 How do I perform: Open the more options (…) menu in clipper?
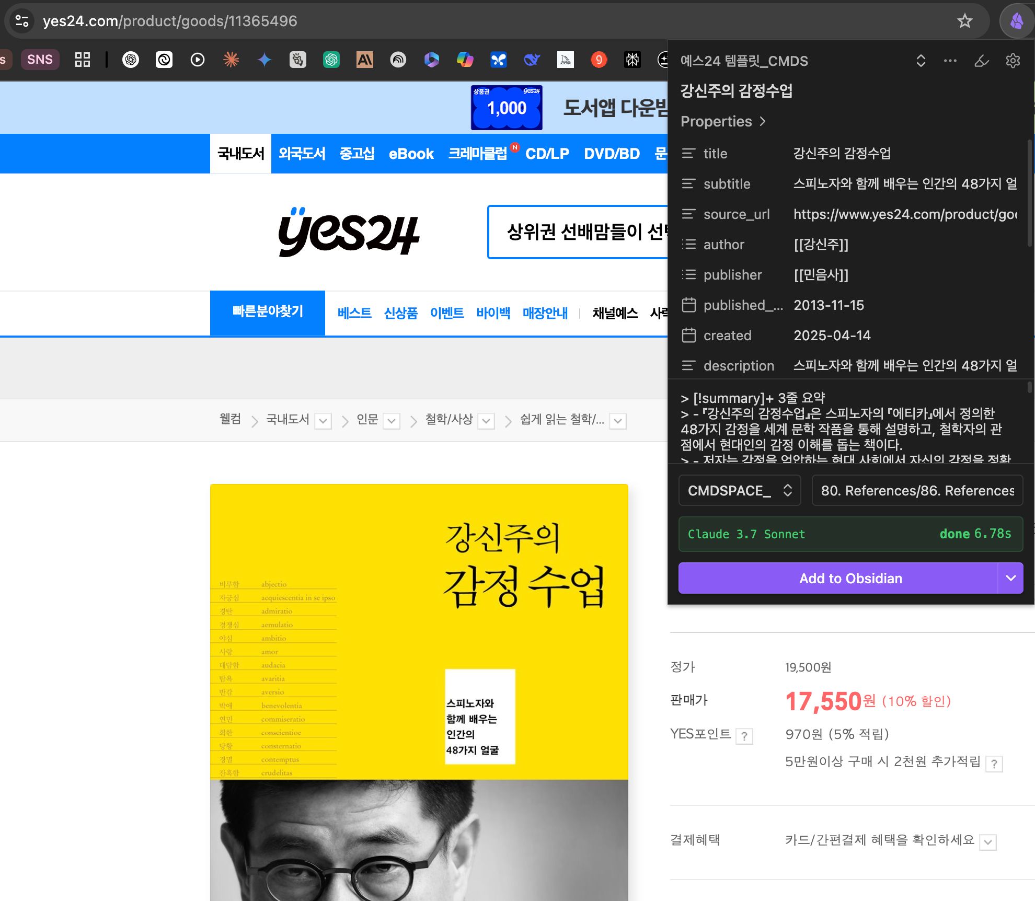pos(950,61)
